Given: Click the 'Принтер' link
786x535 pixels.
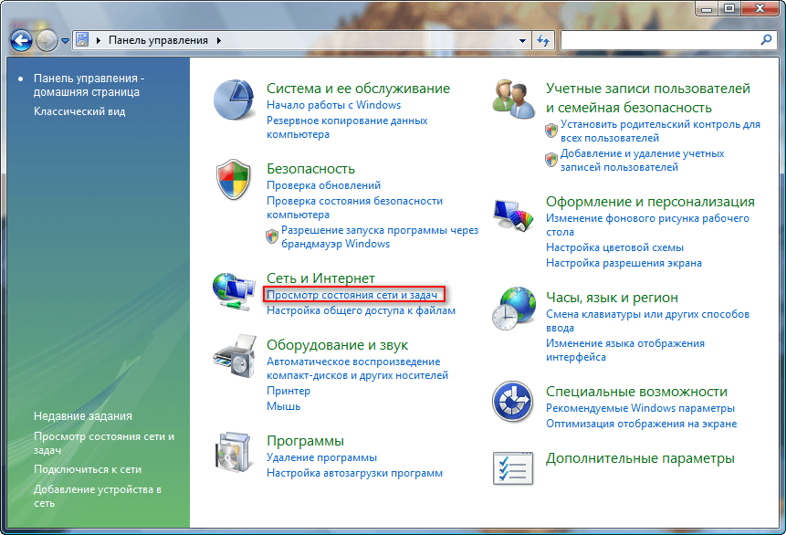Looking at the screenshot, I should [x=288, y=391].
